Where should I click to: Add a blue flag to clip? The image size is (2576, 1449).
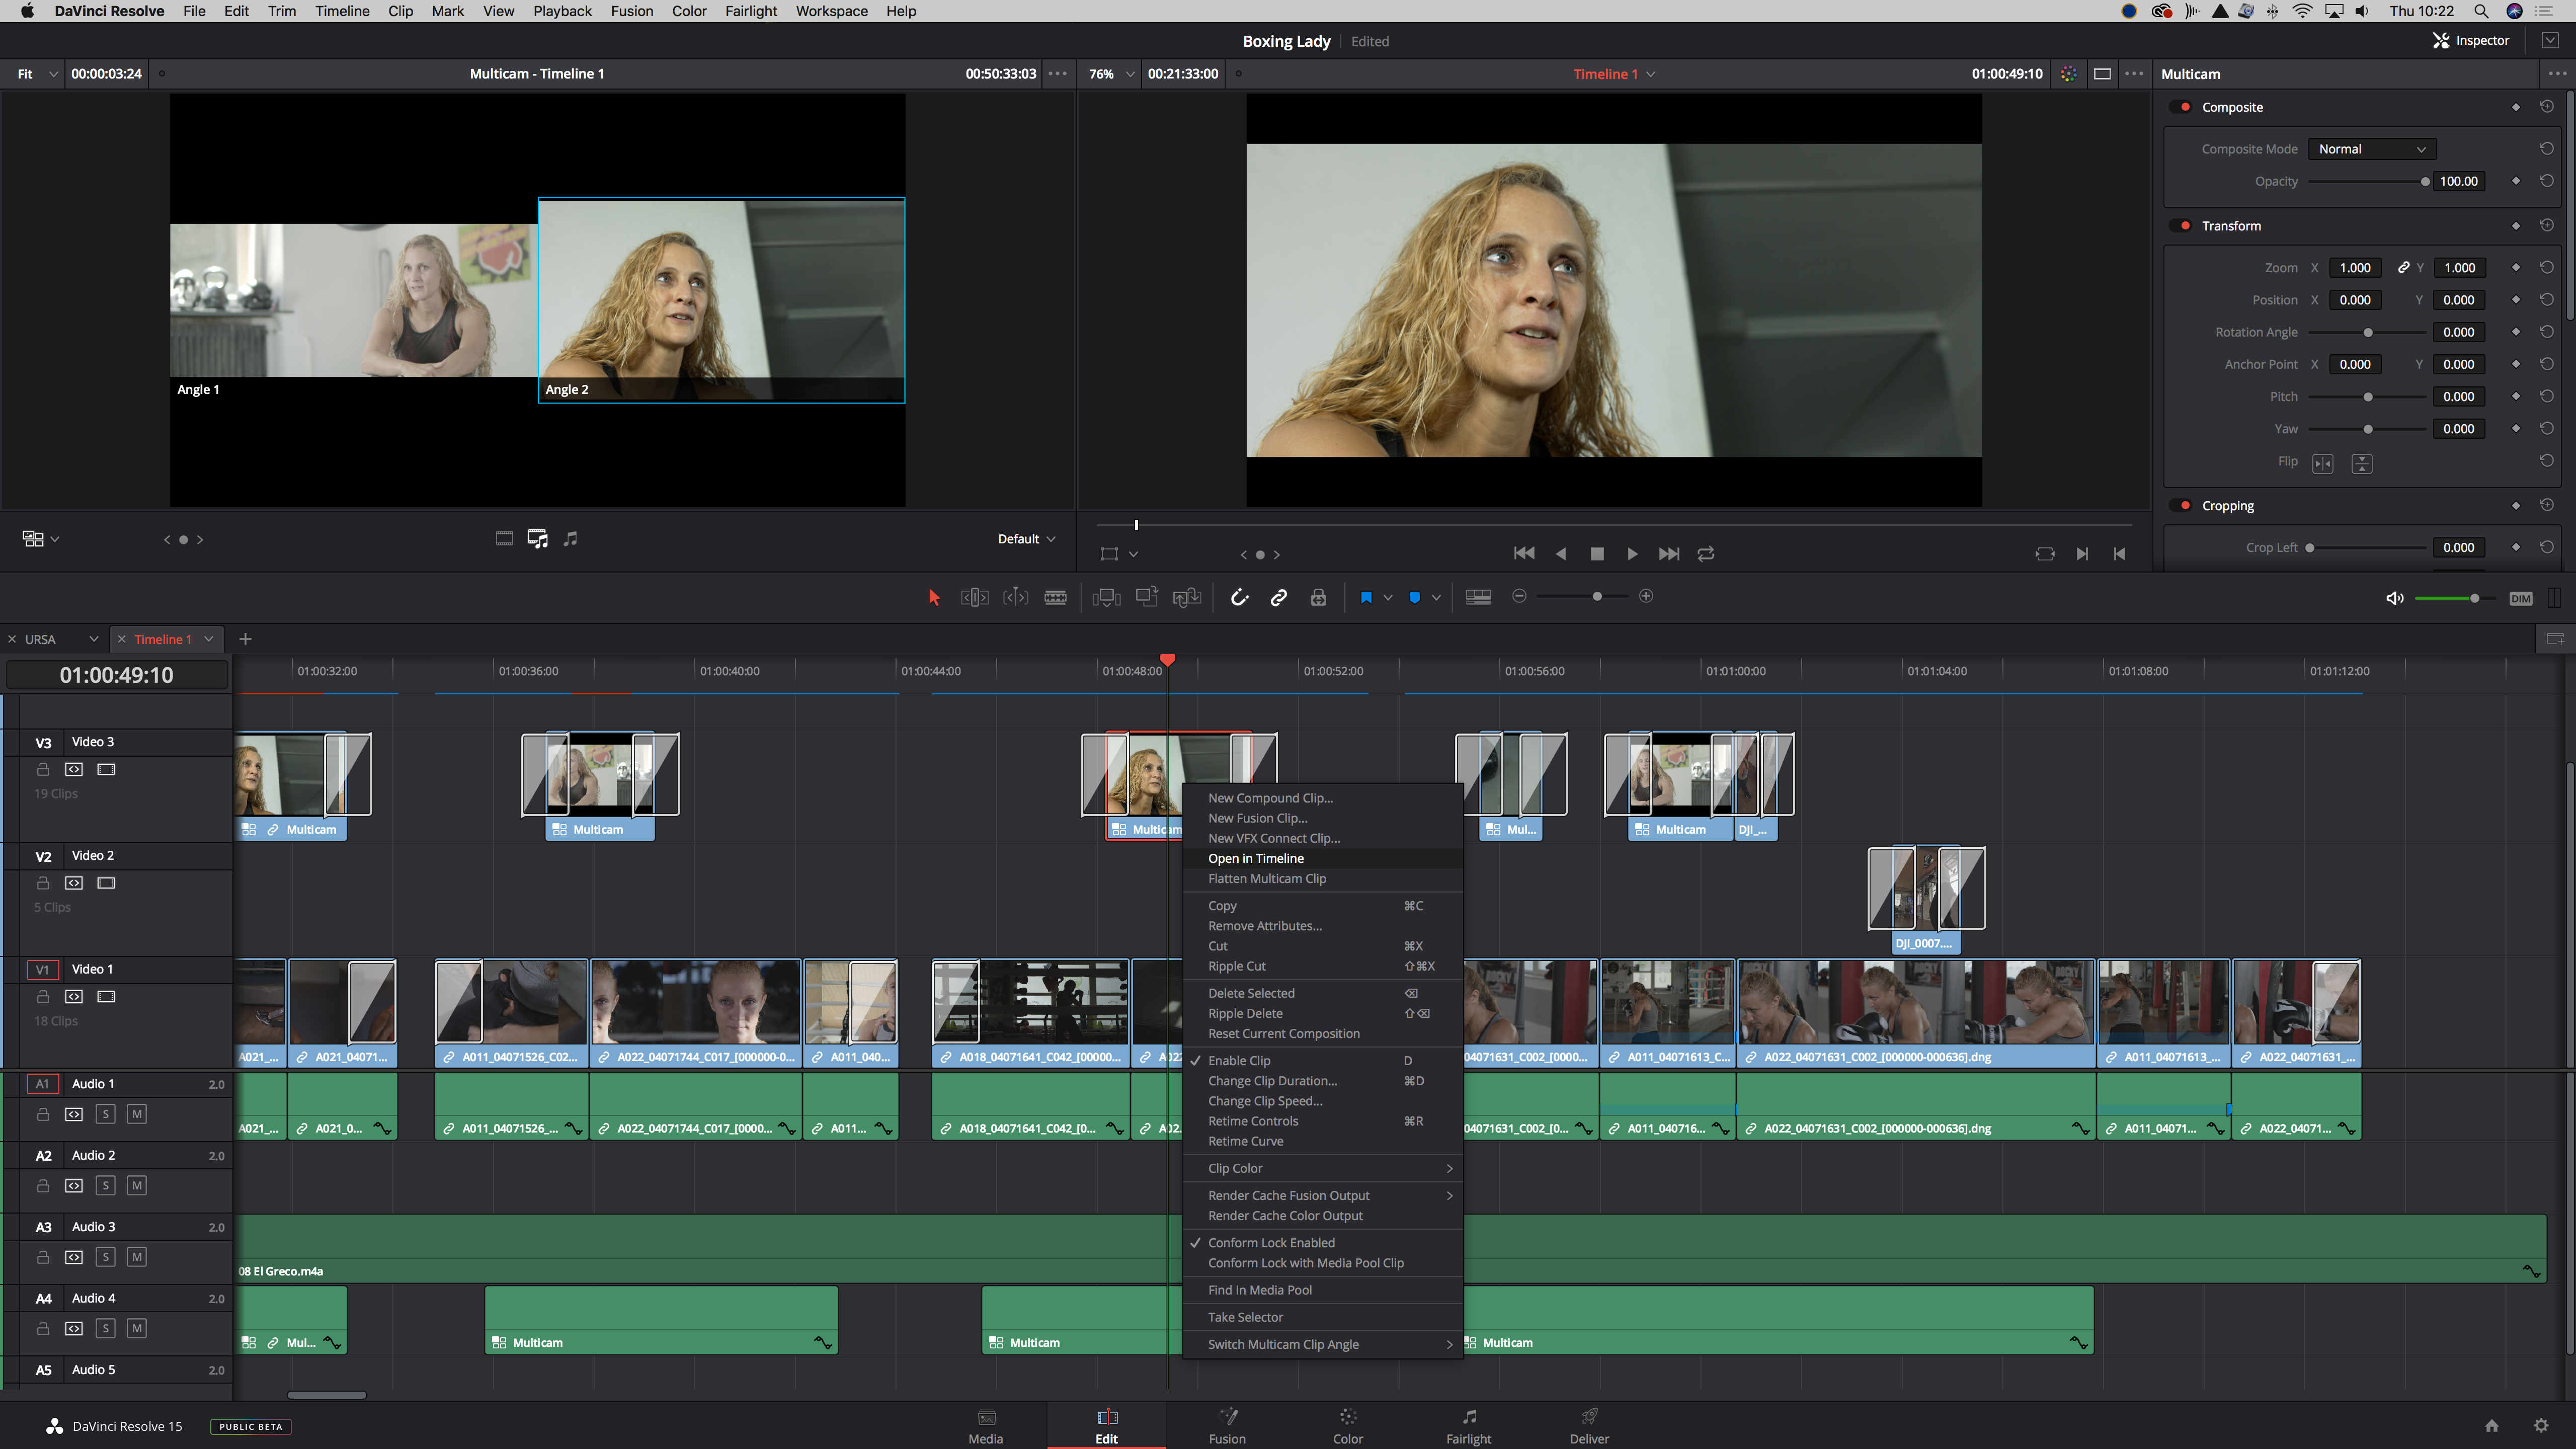(x=1366, y=597)
